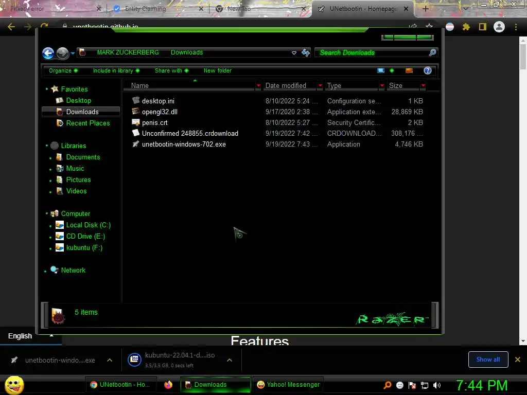This screenshot has height=395, width=527.
Task: Sort by the Name column header
Action: coord(189,86)
